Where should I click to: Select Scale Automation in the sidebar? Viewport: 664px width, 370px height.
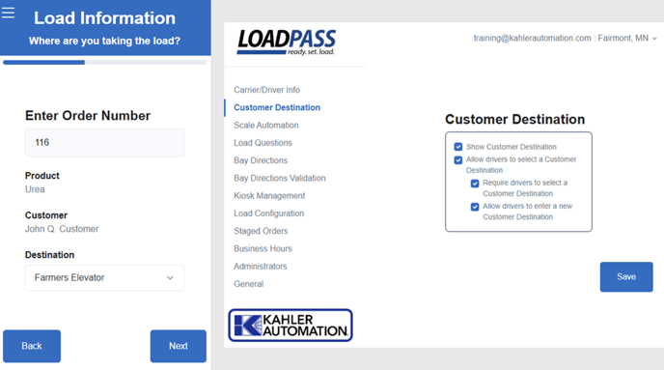click(266, 125)
